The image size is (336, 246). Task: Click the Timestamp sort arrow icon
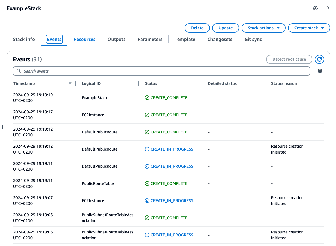pyautogui.click(x=70, y=83)
